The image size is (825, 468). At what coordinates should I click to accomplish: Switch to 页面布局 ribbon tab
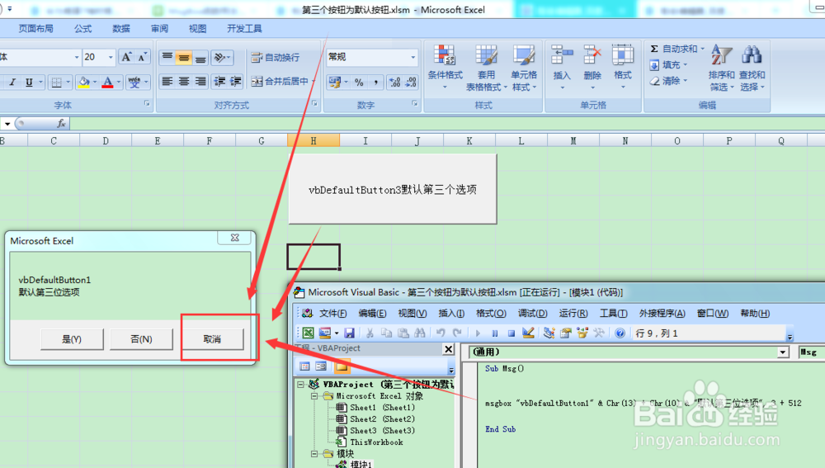pyautogui.click(x=35, y=28)
